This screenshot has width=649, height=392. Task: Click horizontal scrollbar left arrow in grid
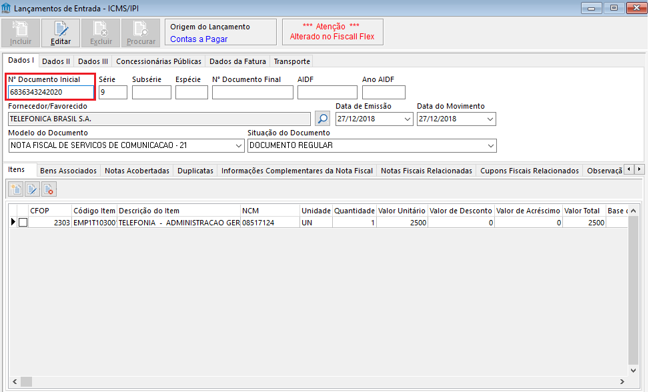coord(15,381)
